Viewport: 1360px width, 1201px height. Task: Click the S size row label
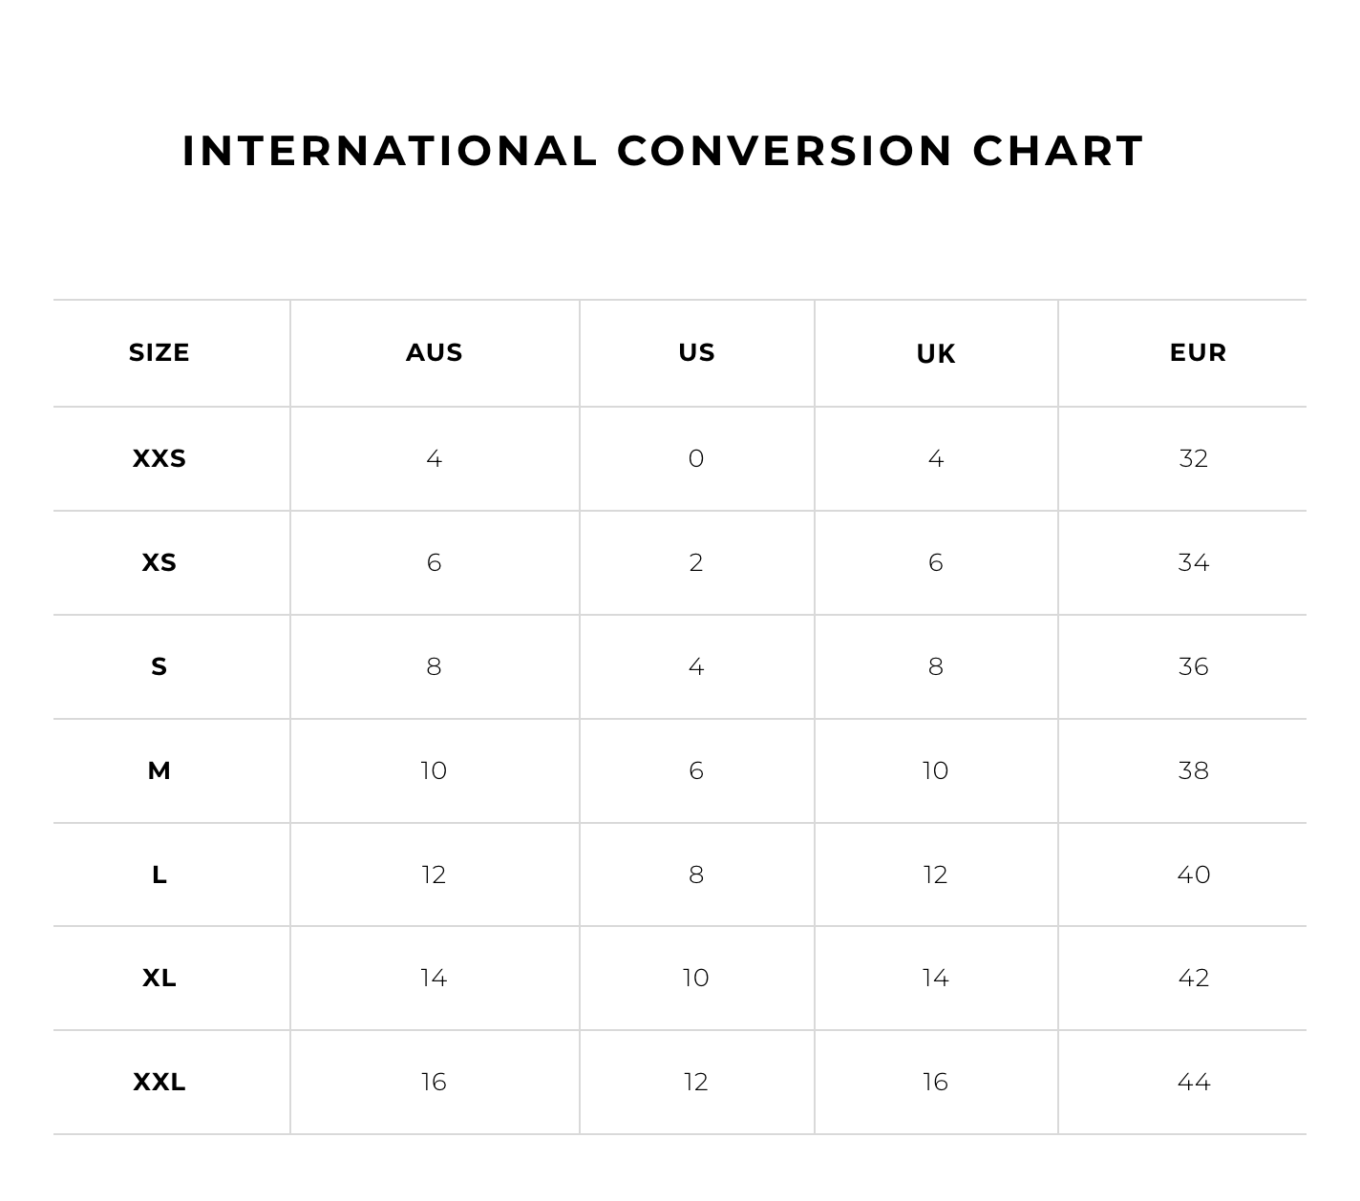(159, 666)
